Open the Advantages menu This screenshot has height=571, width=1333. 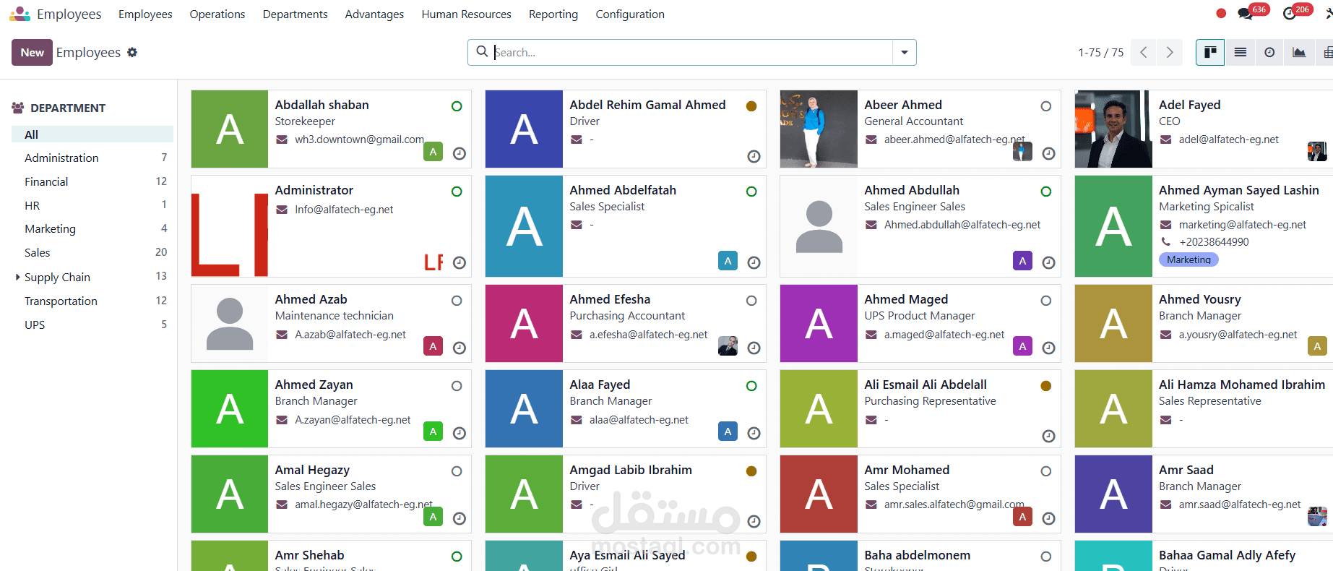(x=374, y=14)
